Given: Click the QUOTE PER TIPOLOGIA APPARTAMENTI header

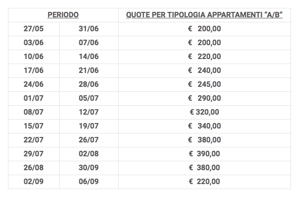Looking at the screenshot, I should [x=204, y=15].
